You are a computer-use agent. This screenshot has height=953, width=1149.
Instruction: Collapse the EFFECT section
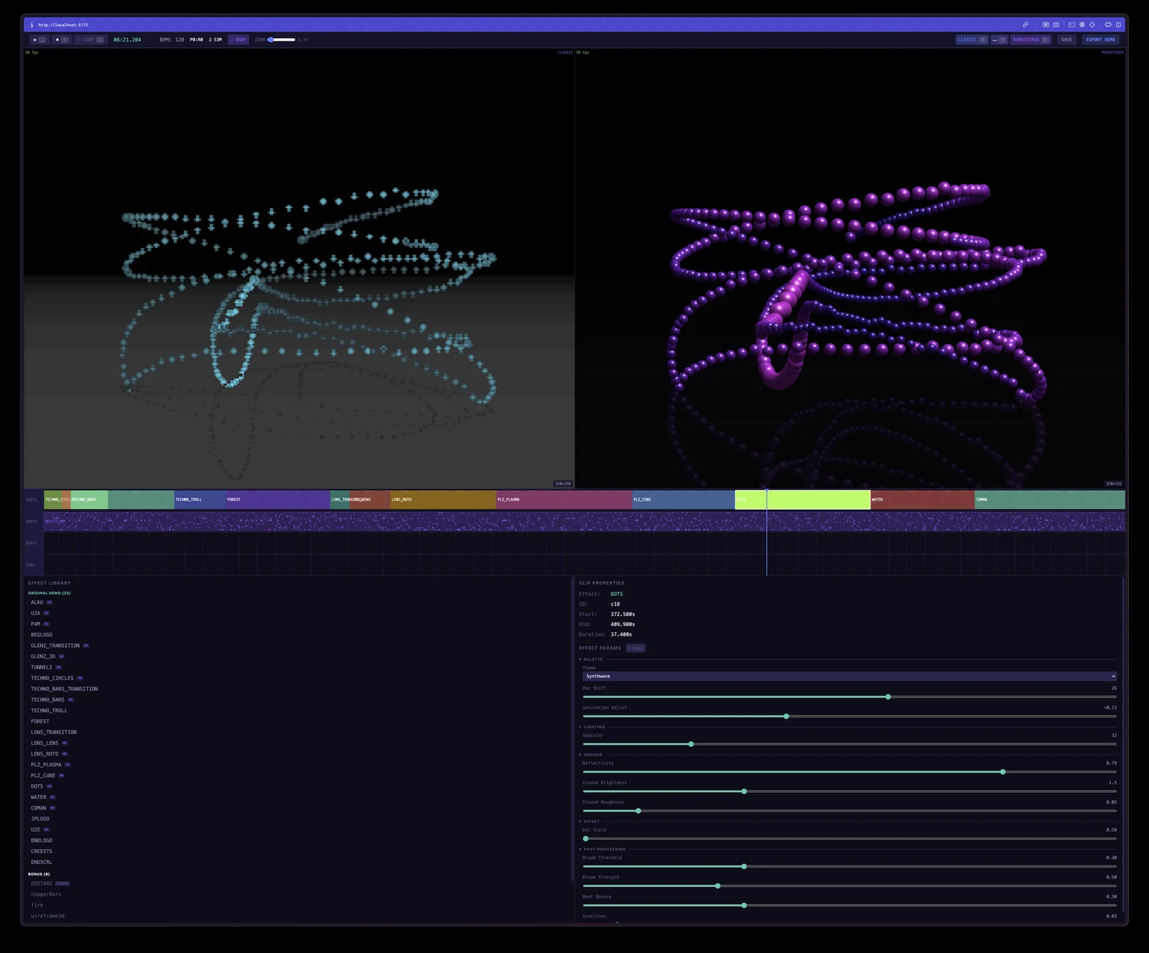click(590, 822)
